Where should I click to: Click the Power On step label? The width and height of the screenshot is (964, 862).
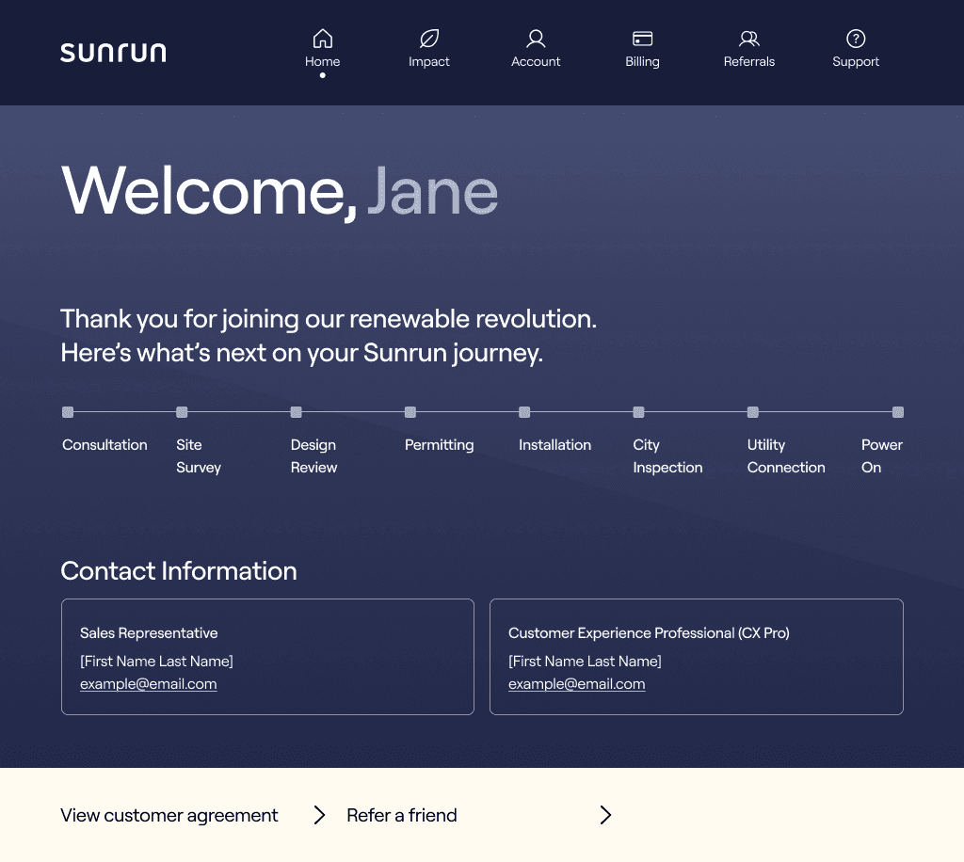tap(882, 455)
